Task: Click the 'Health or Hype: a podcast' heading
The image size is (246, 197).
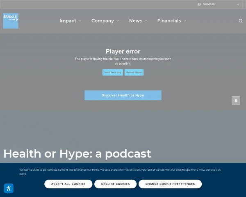Action: point(77,153)
